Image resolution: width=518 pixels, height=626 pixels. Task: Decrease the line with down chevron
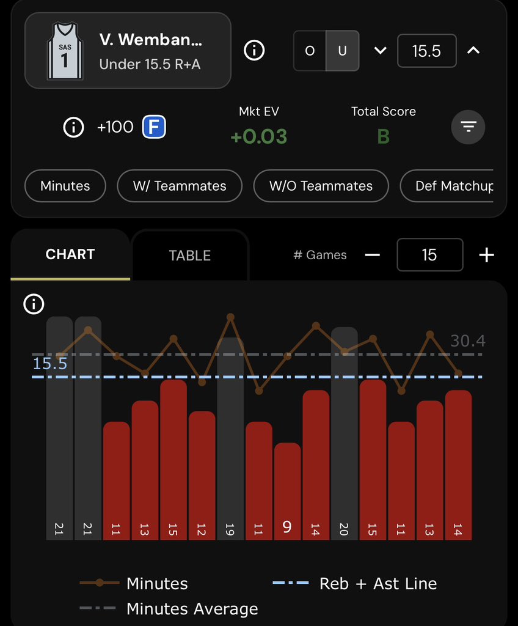click(x=381, y=50)
